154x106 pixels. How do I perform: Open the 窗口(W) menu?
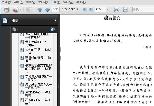[x=68, y=2]
